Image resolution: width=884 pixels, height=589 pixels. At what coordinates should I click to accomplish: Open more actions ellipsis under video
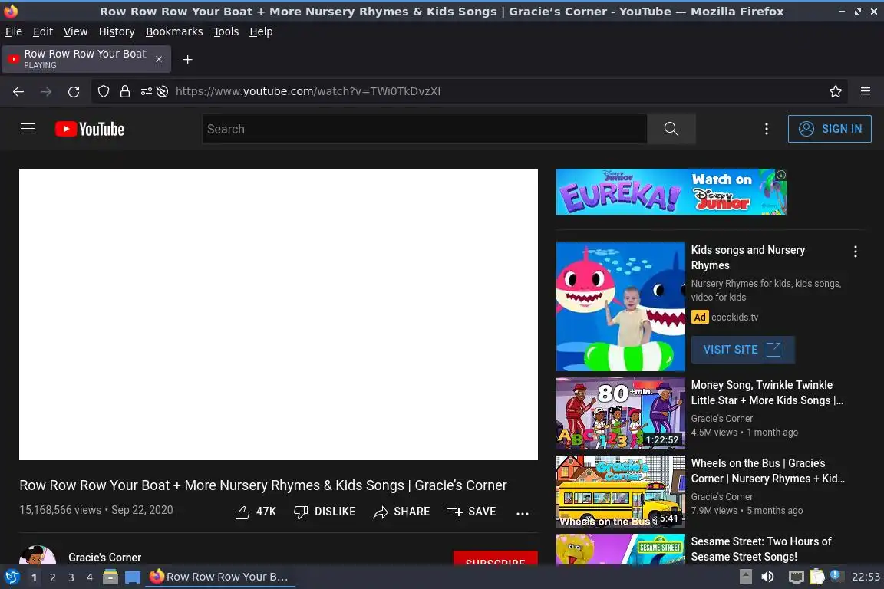pyautogui.click(x=523, y=513)
